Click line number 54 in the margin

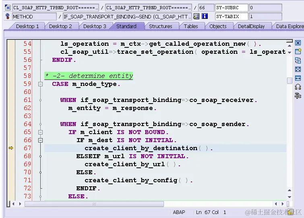[x=27, y=44]
